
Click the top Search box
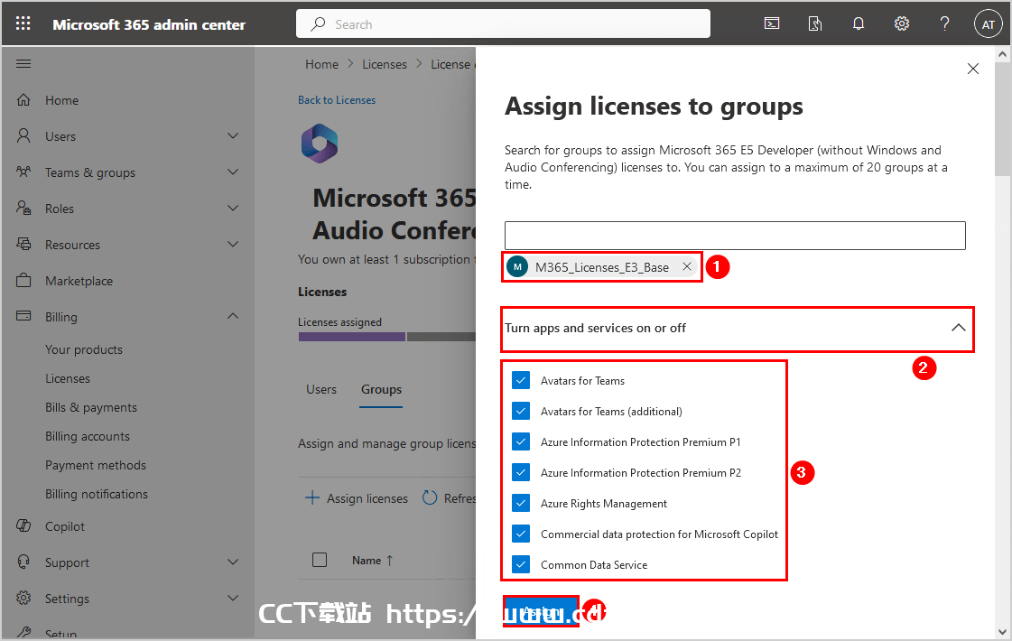pos(504,23)
